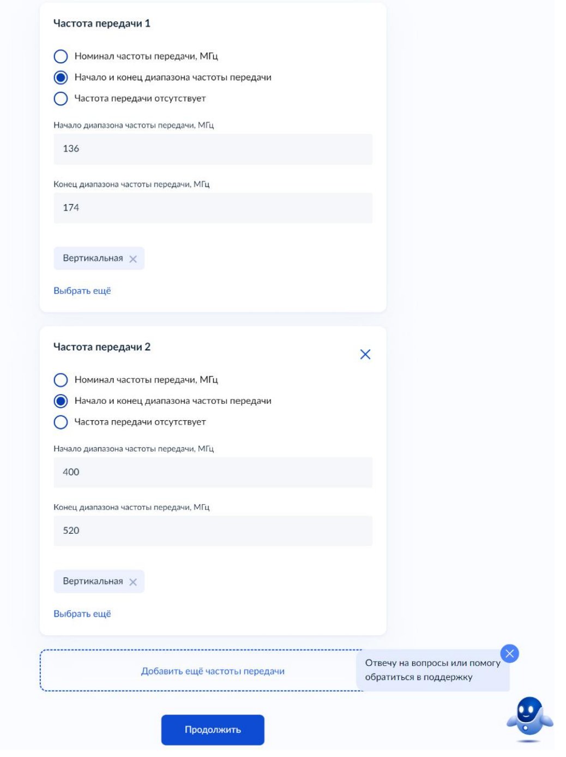This screenshot has height=757, width=566.
Task: Delete the Частота передачи 2 block
Action: point(365,355)
